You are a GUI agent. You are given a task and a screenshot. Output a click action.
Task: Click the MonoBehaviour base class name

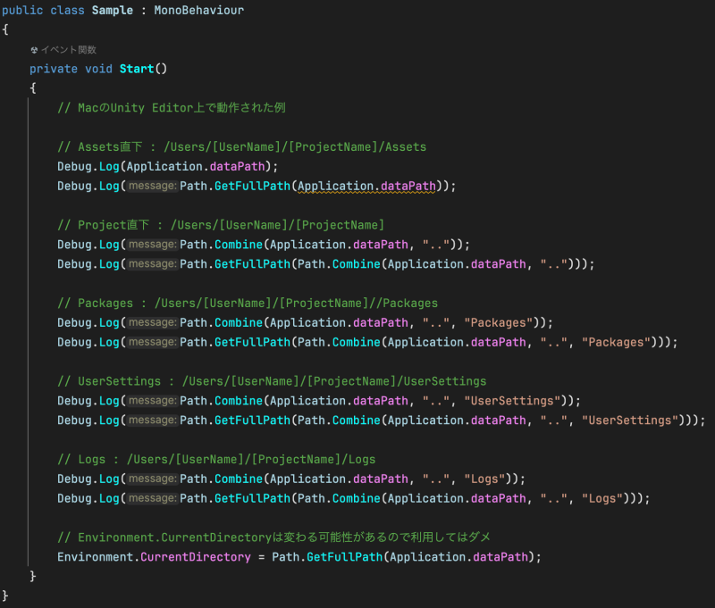coord(198,10)
